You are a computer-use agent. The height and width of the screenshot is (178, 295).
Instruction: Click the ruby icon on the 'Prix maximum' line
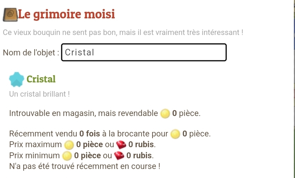coord(121,144)
